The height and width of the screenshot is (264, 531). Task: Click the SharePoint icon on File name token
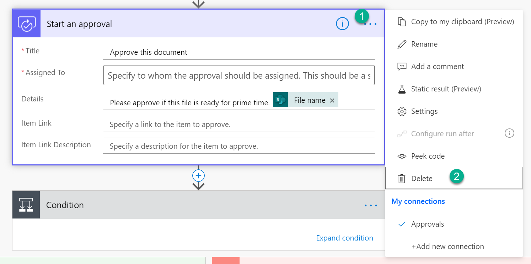point(280,100)
